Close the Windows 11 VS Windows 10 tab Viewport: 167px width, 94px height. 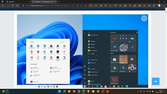pos(55,2)
